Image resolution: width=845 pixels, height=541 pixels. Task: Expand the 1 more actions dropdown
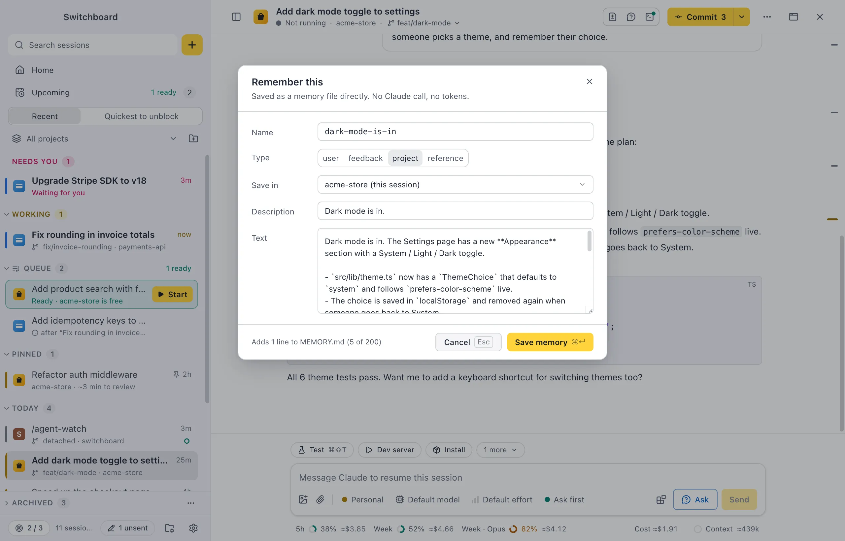point(500,450)
